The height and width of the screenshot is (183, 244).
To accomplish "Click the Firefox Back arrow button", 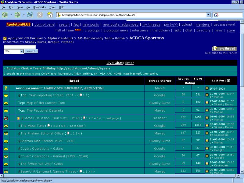I will pyautogui.click(x=5, y=15).
